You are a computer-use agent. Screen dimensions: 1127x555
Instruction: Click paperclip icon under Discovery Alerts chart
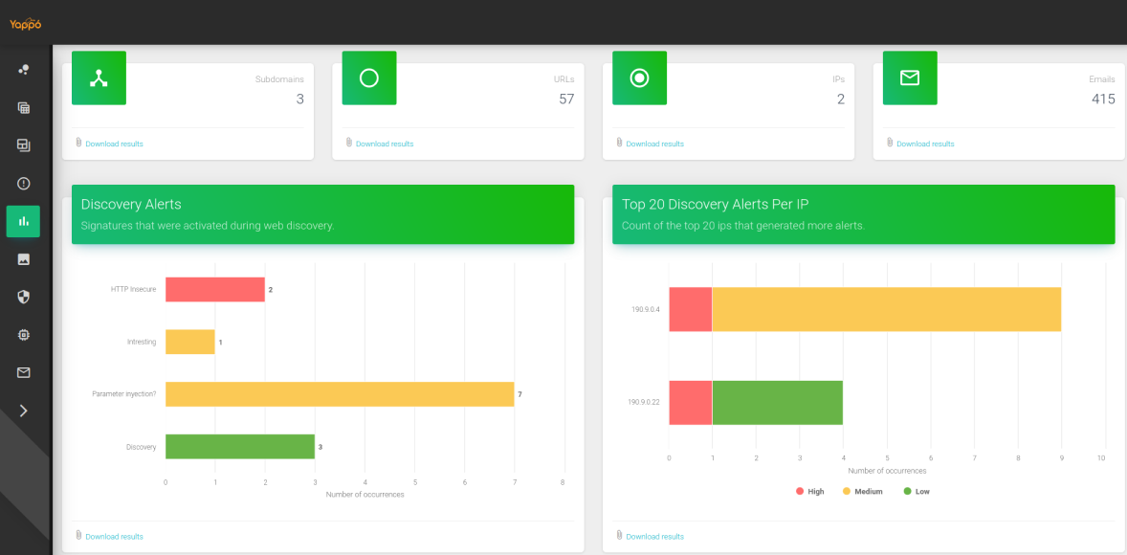(79, 535)
